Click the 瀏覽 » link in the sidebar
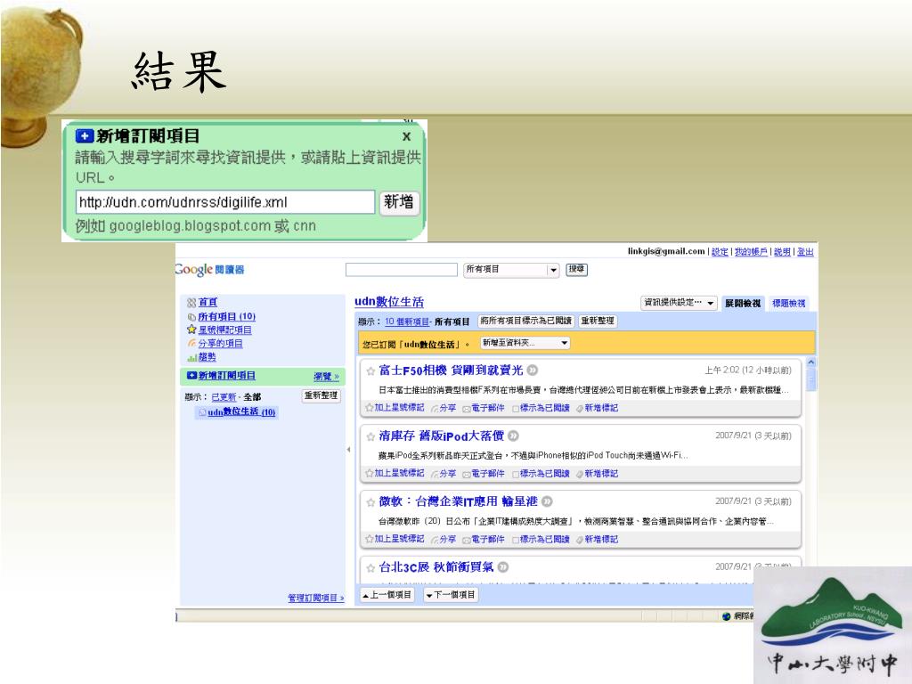Screen dimensions: 912x684 pyautogui.click(x=326, y=377)
